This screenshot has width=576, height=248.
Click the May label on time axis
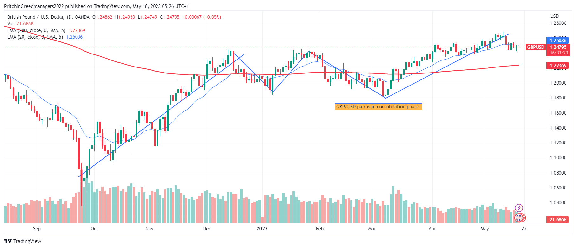(x=485, y=229)
